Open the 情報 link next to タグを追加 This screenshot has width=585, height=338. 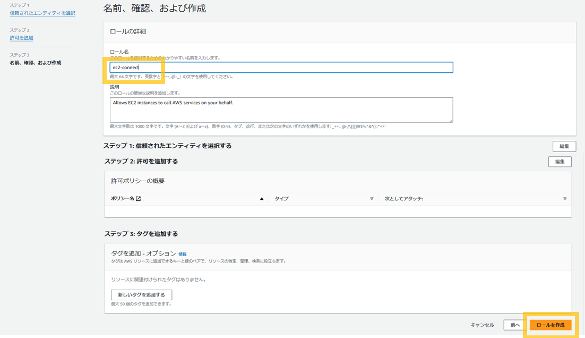183,255
